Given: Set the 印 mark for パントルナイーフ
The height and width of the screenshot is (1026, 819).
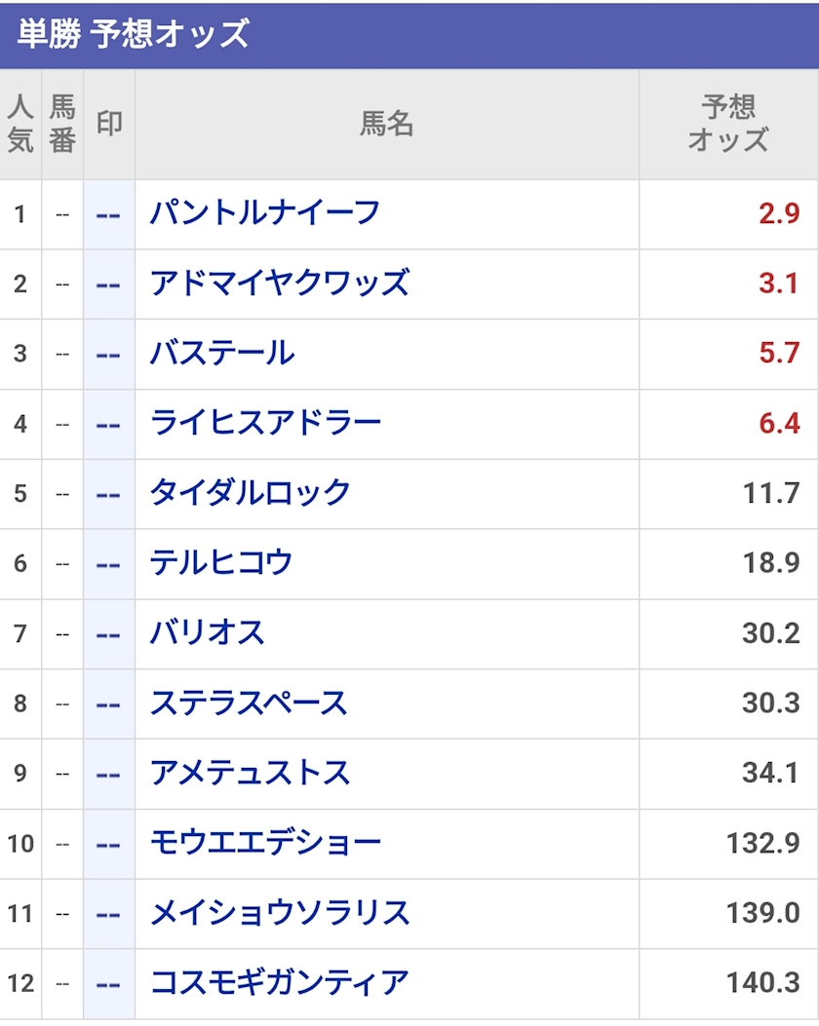Looking at the screenshot, I should [108, 214].
